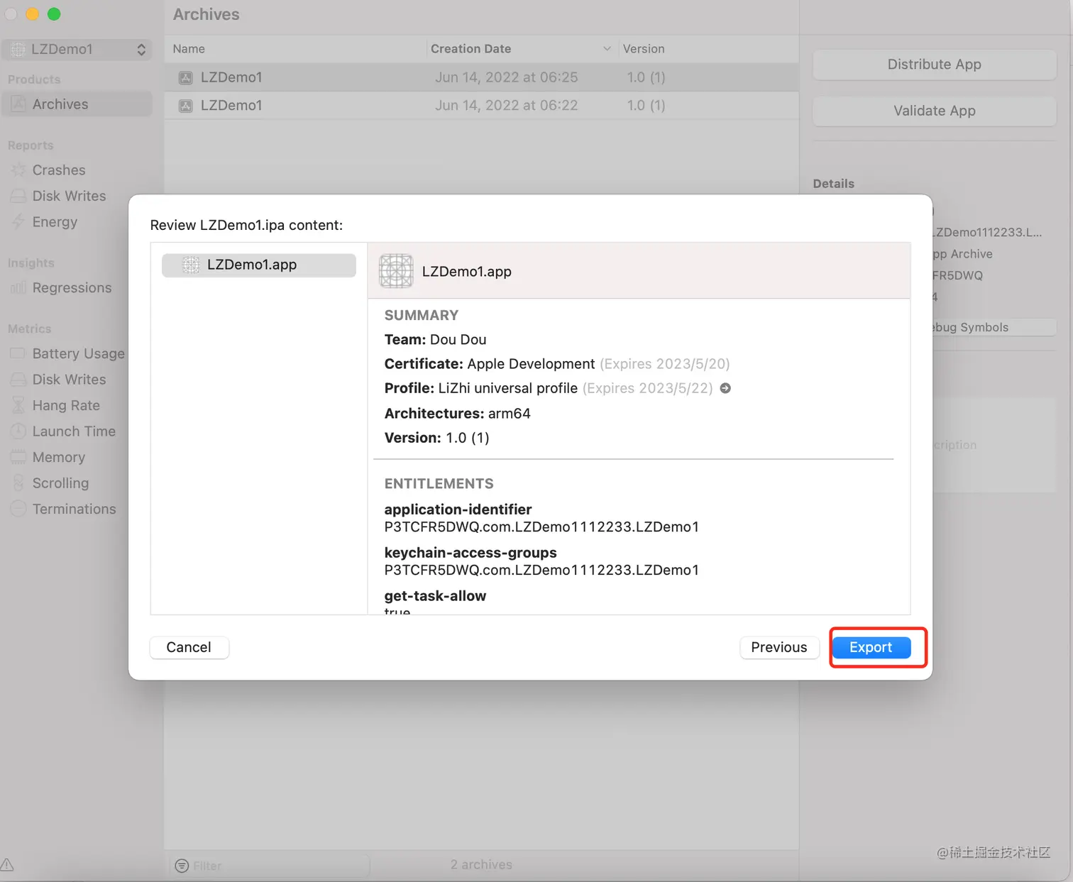Click the Certificate: Apple Development line
Image resolution: width=1073 pixels, height=882 pixels.
[x=557, y=364]
